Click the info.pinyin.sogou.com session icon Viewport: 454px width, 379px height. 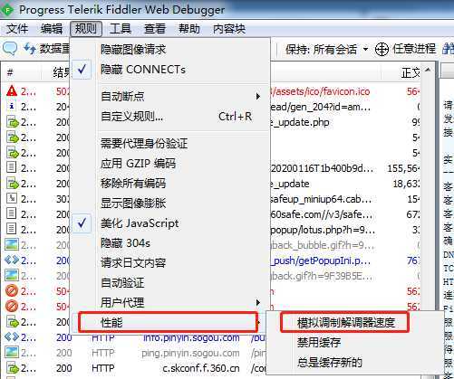pyautogui.click(x=12, y=337)
